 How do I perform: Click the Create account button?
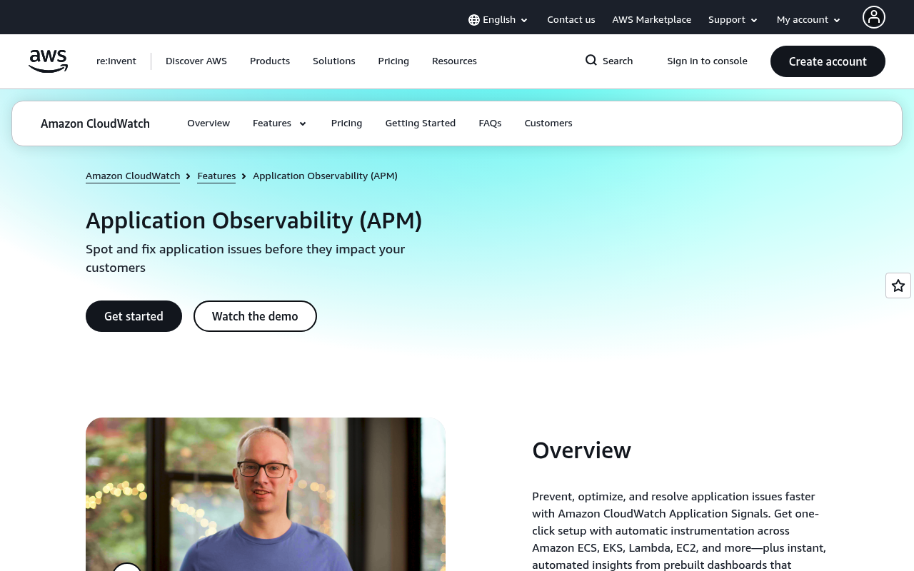pos(828,61)
